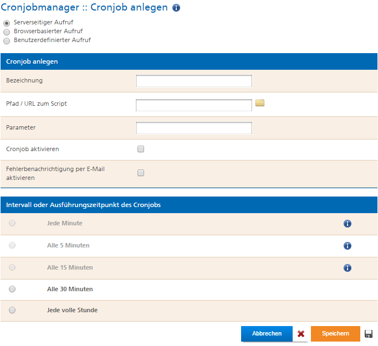Click the info icon beside the page title
Screen dimensions: 378x346
tap(176, 8)
